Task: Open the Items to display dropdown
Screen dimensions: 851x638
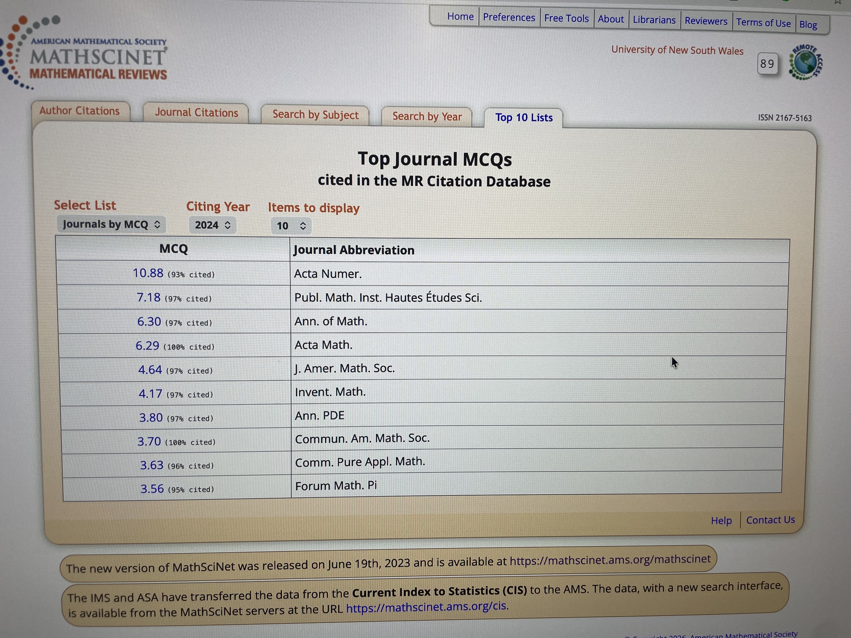Action: click(x=291, y=226)
